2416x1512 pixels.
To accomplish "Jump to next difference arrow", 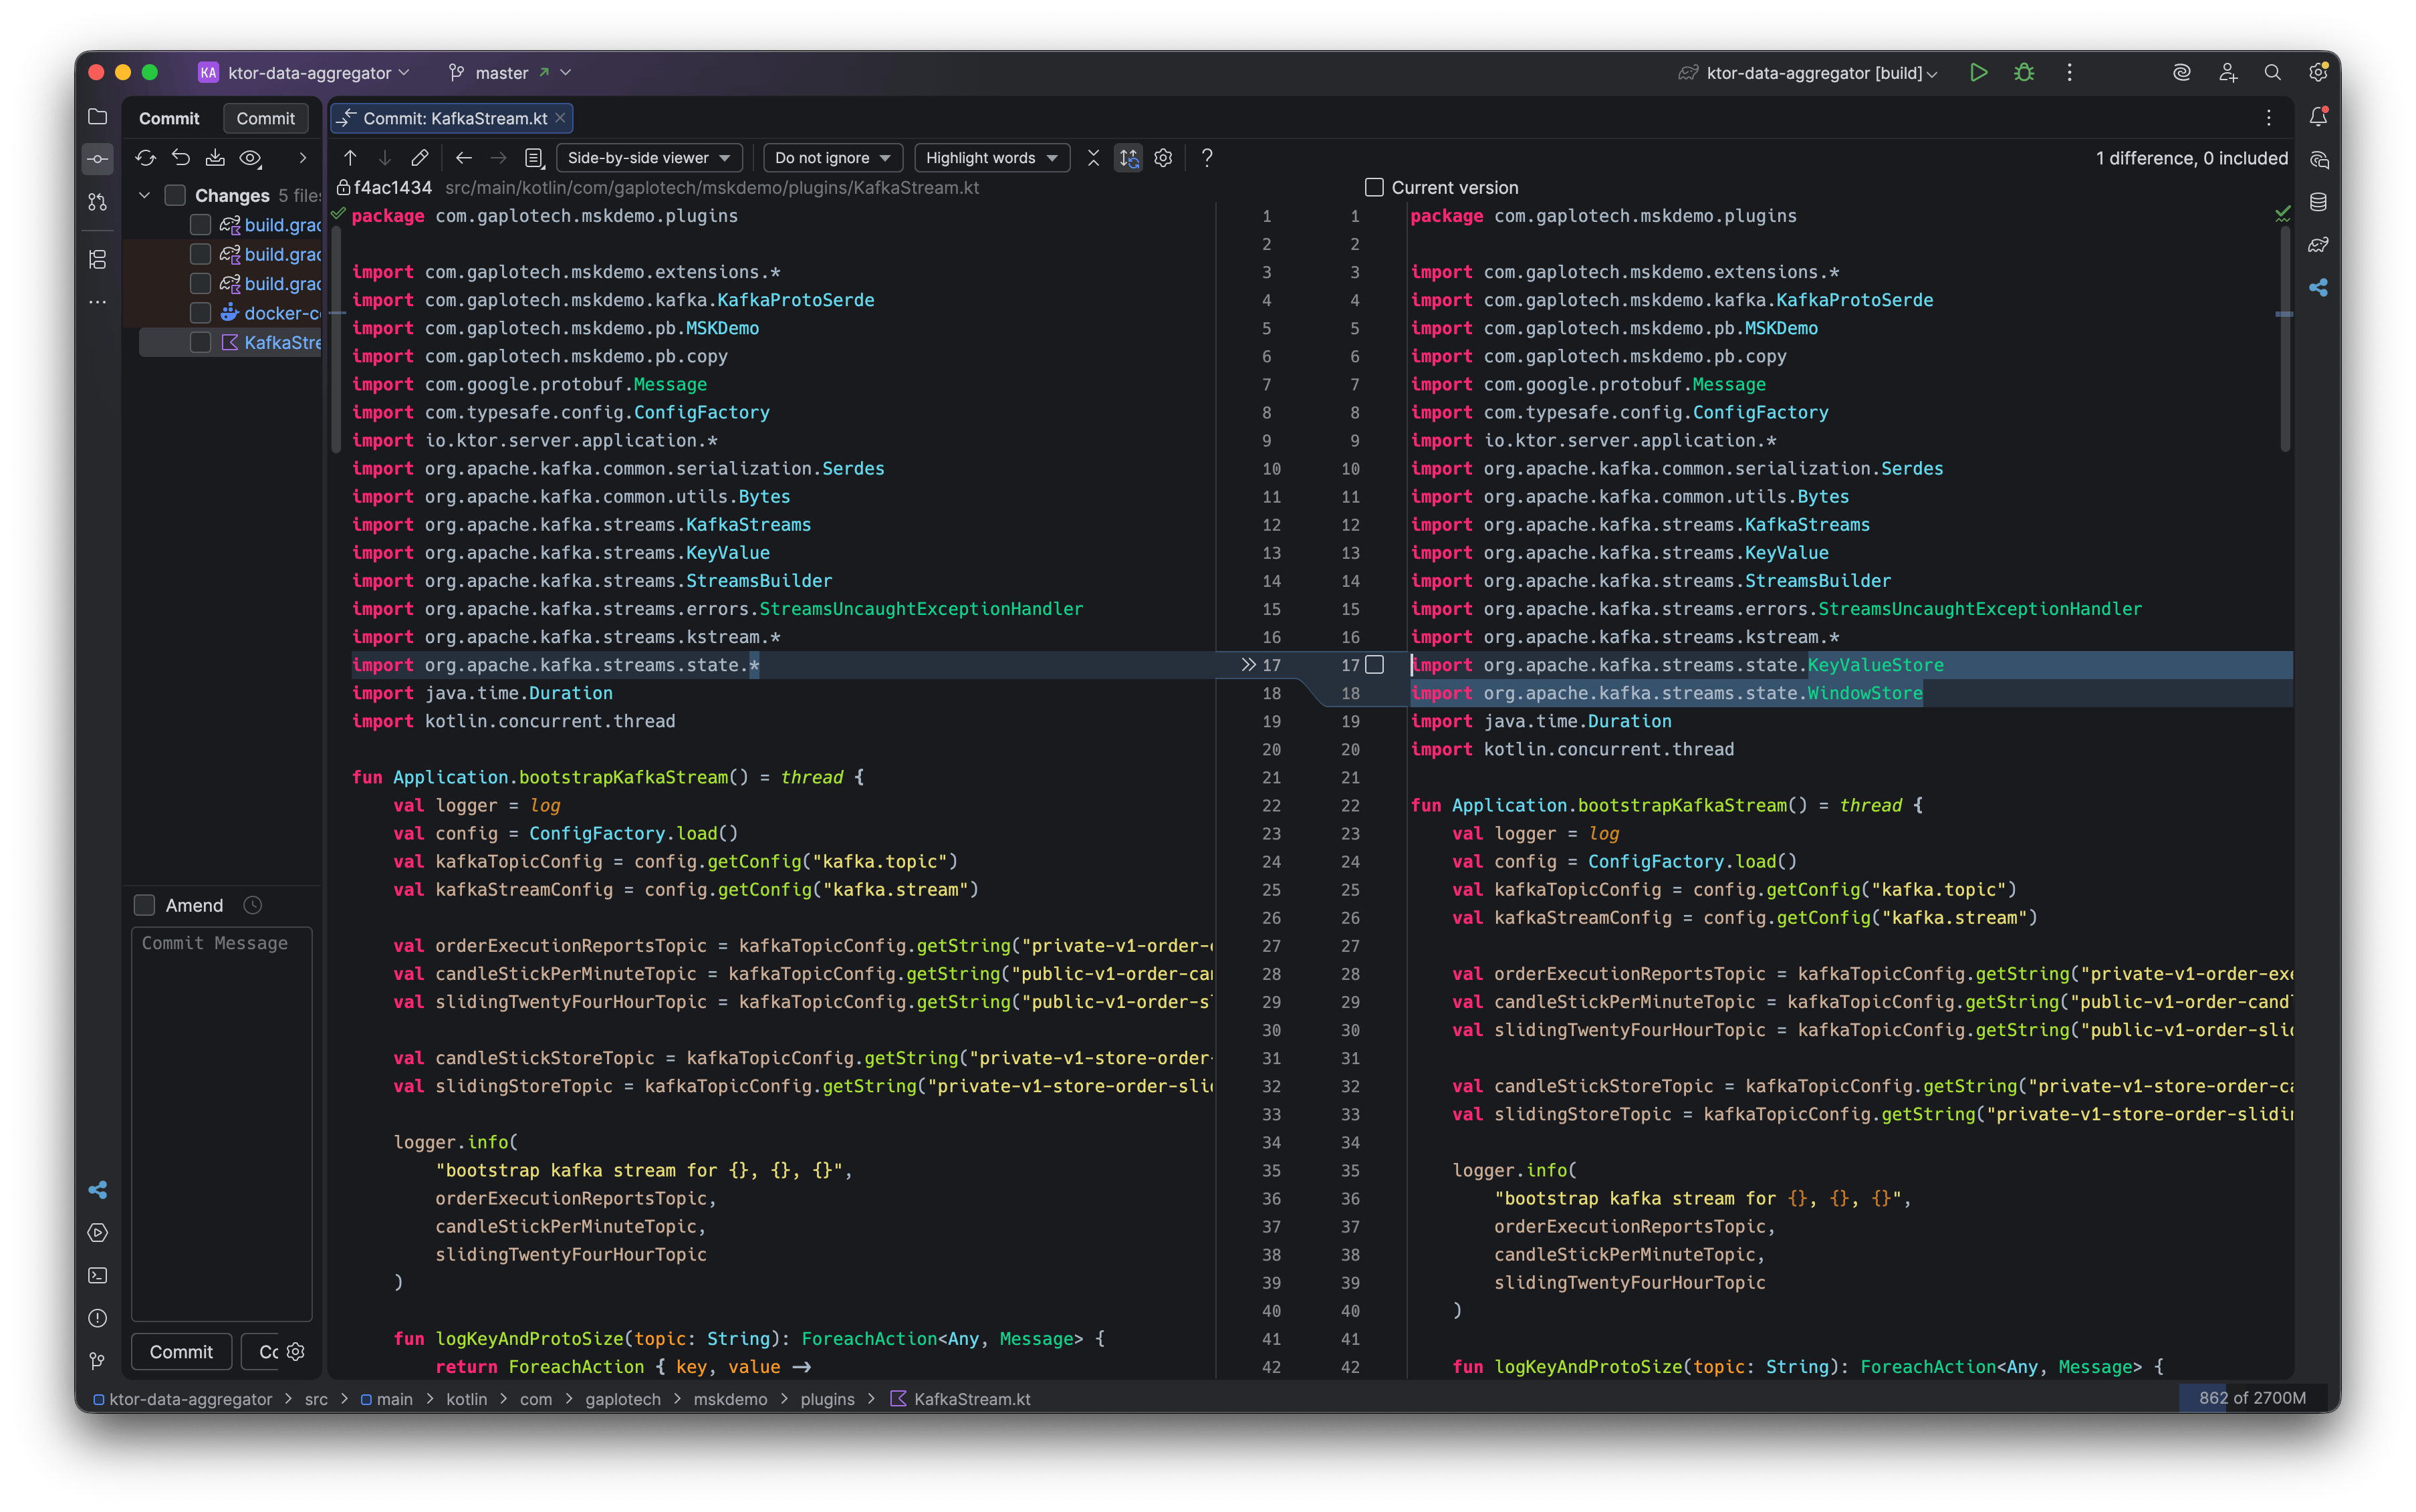I will click(385, 158).
